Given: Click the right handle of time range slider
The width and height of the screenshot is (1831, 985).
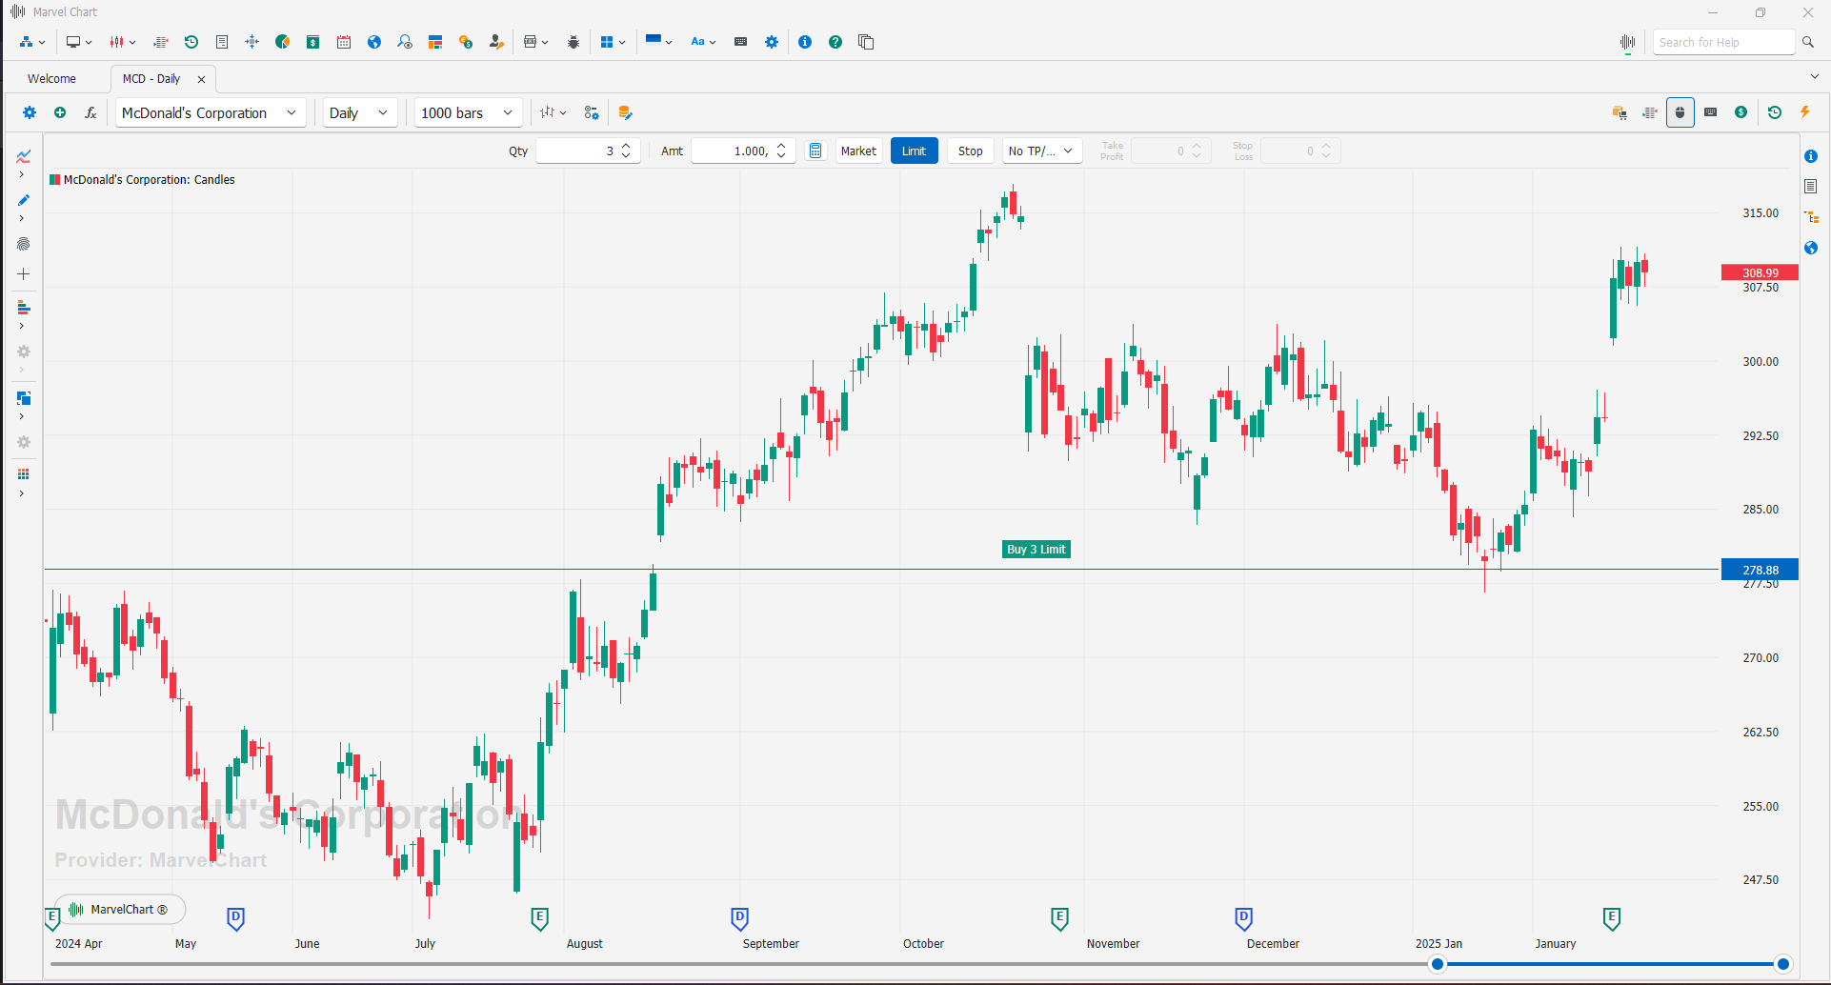Looking at the screenshot, I should click(x=1783, y=964).
